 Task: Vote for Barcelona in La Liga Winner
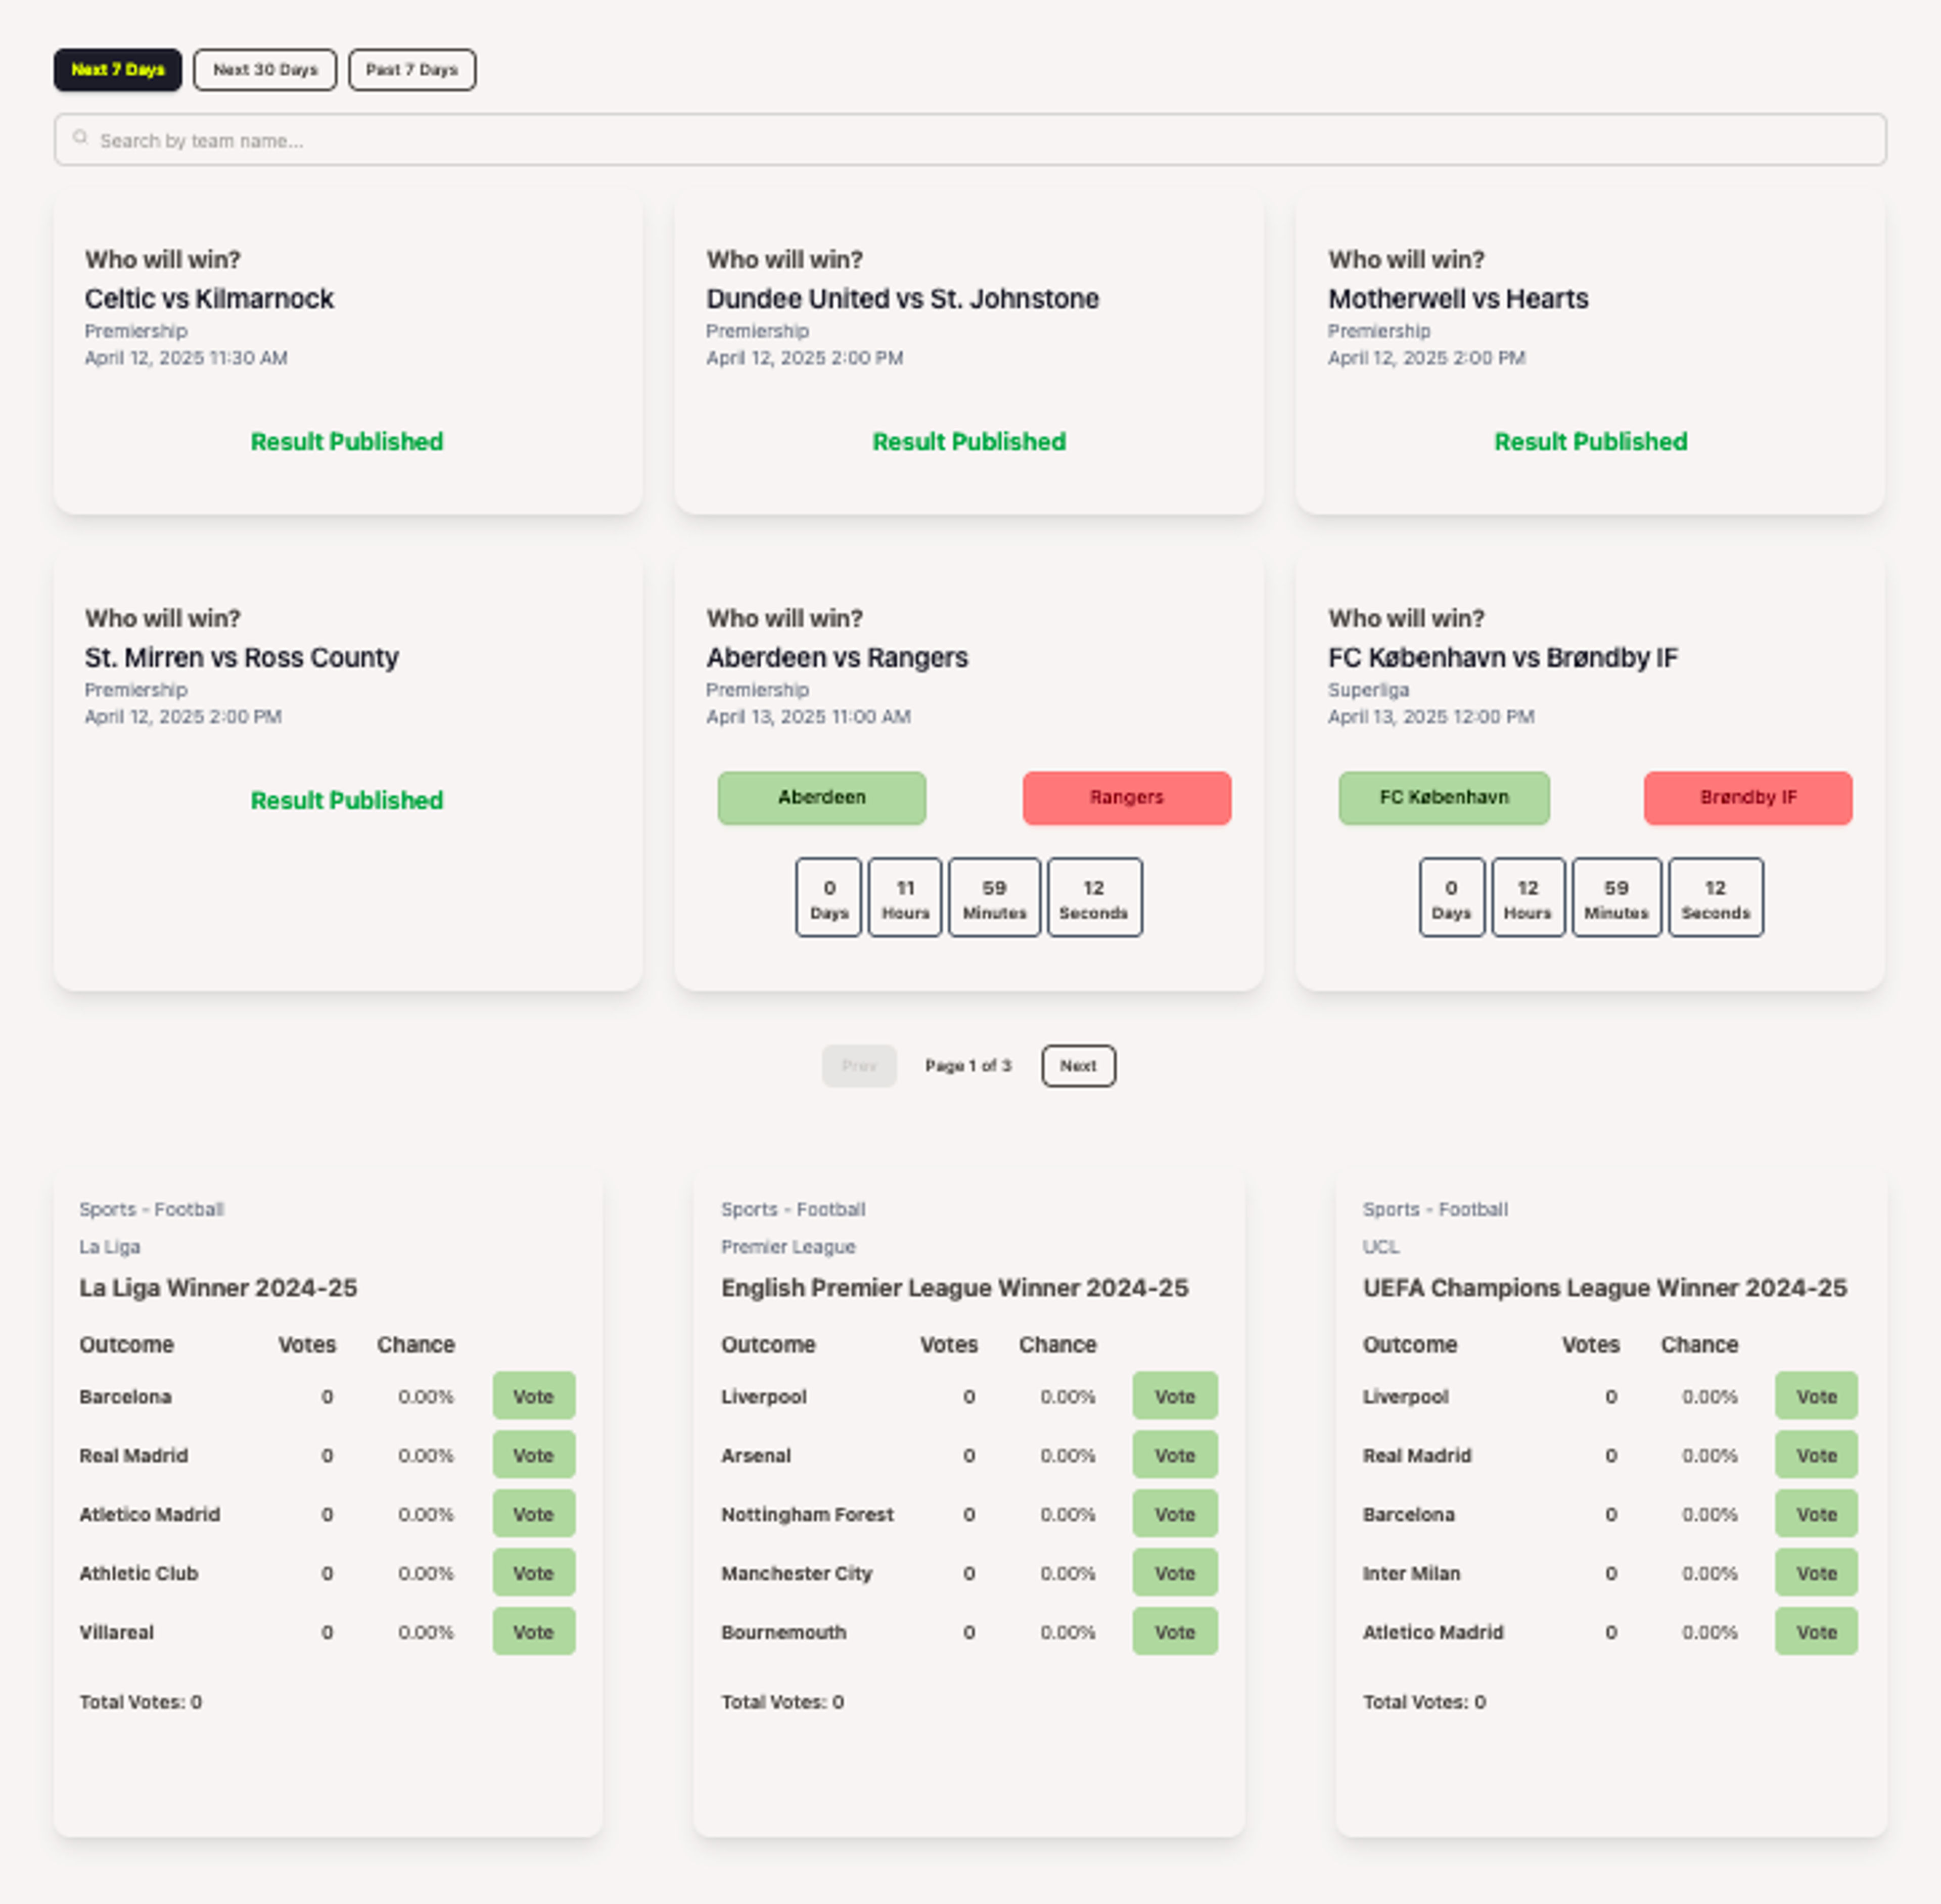tap(534, 1396)
